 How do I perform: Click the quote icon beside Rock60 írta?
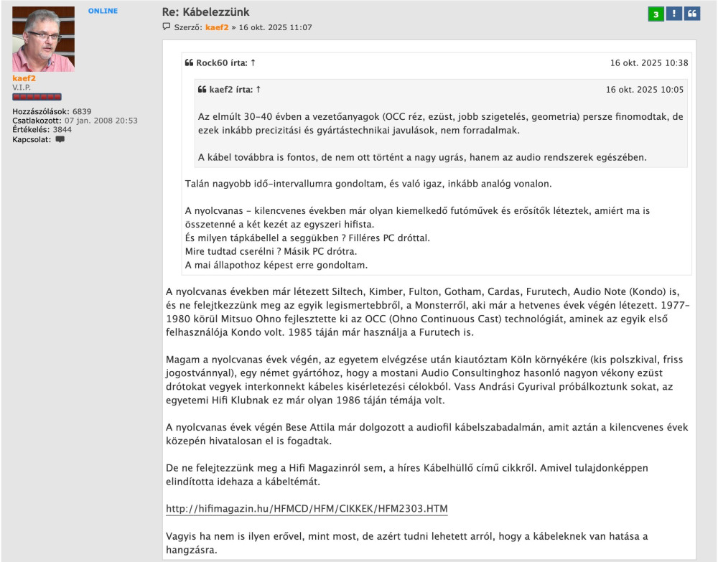188,62
